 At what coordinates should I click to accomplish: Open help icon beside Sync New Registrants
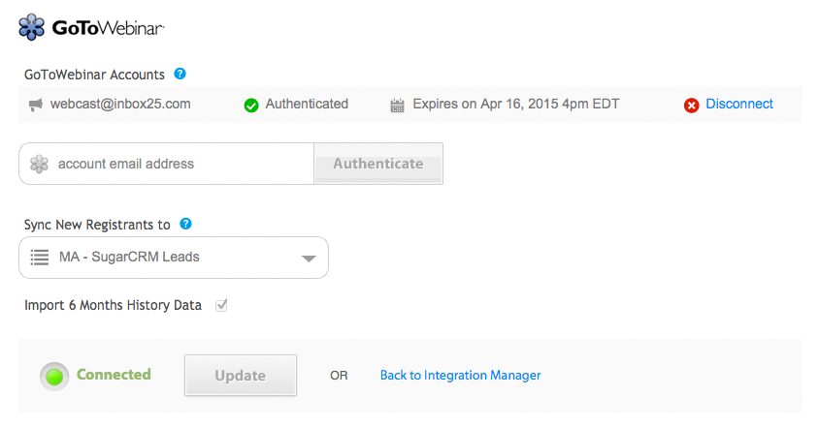coord(185,224)
